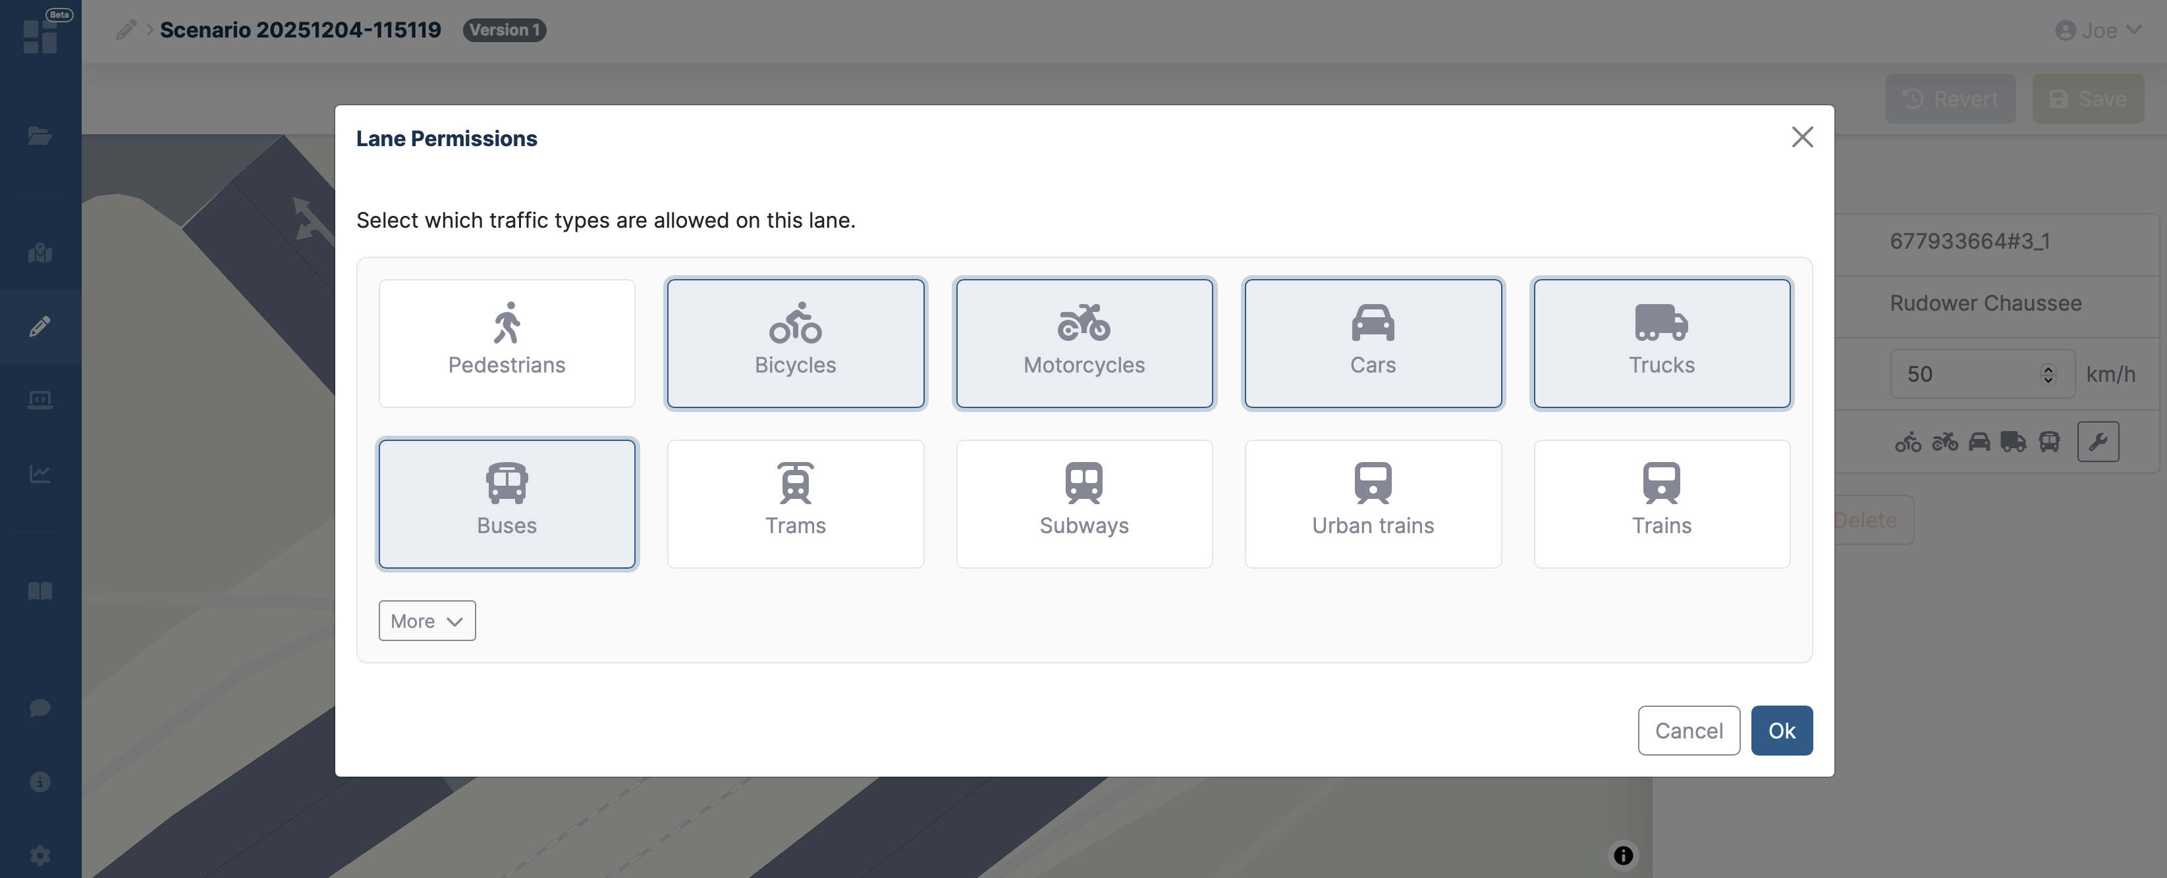Image resolution: width=2167 pixels, height=878 pixels.
Task: Click the map marker sidebar icon
Action: coord(40,252)
